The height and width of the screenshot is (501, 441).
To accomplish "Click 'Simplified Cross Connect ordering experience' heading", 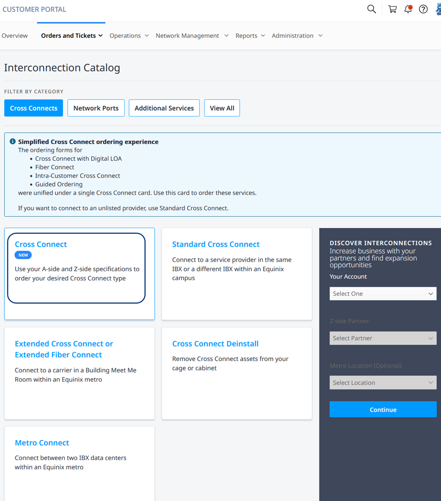I will point(88,142).
